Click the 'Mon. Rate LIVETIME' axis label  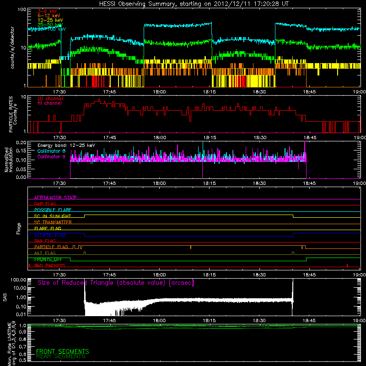10,344
